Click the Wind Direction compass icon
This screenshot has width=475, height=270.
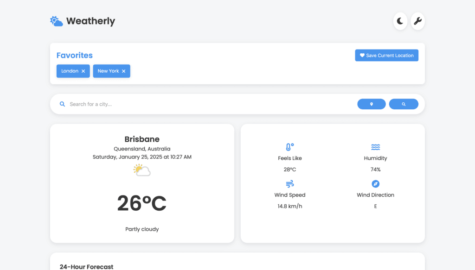375,184
